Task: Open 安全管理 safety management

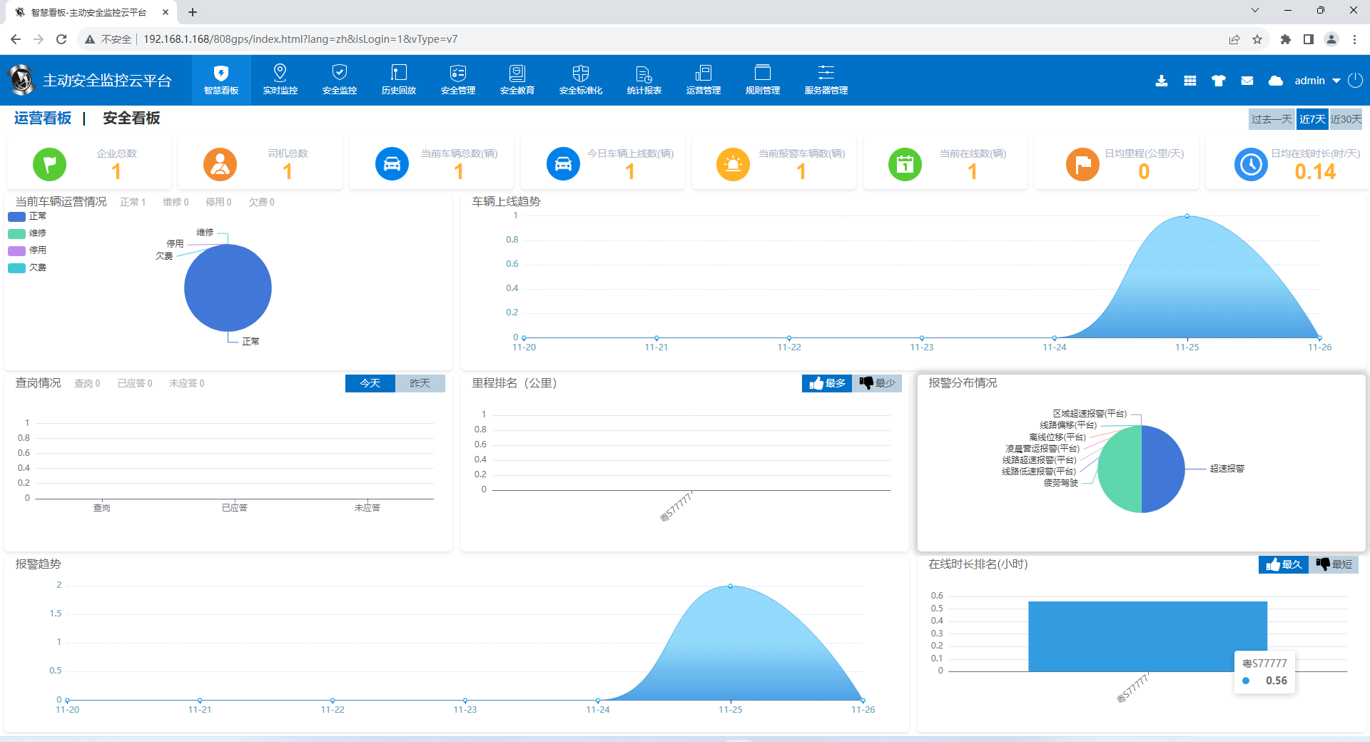Action: [x=458, y=80]
